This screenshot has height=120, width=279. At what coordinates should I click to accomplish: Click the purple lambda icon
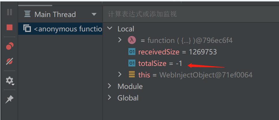(132, 40)
